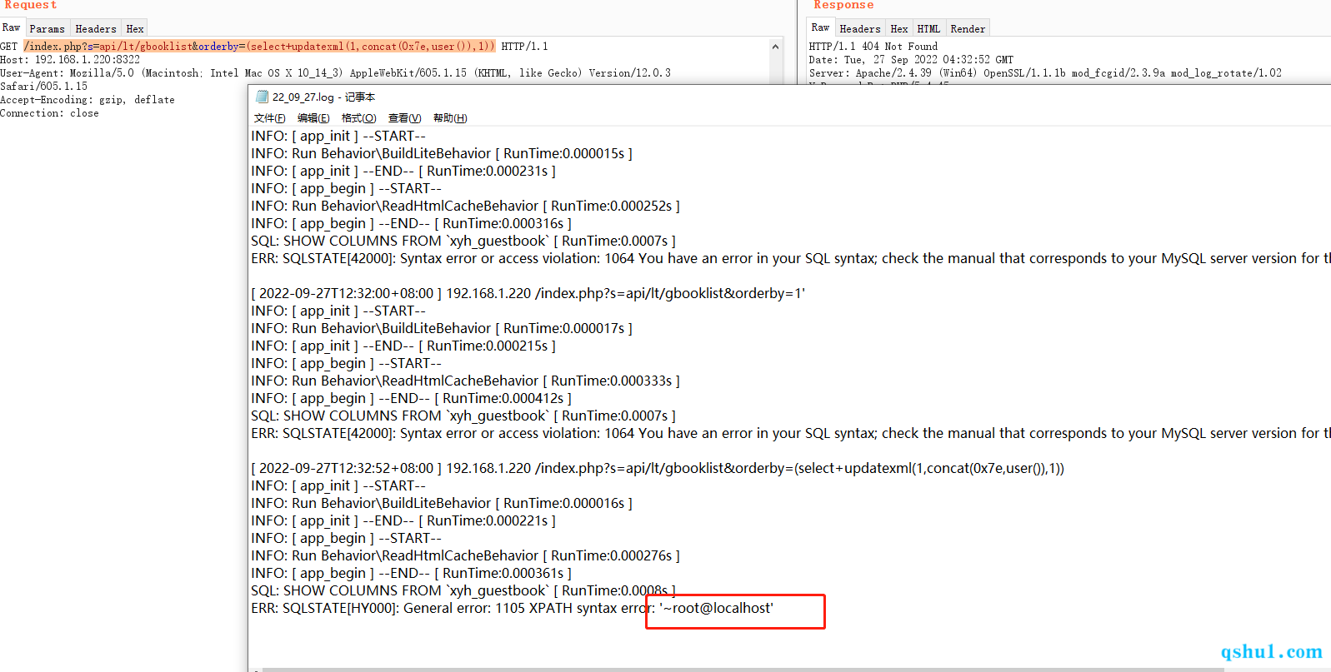1331x672 pixels.
Task: Click the request scrollbar up arrow
Action: tap(776, 47)
